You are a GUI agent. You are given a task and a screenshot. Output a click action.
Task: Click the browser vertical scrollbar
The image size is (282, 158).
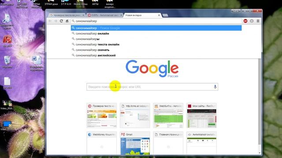(260, 101)
